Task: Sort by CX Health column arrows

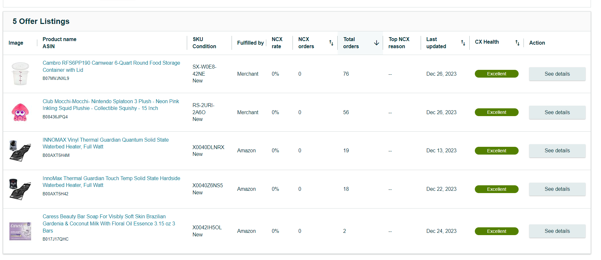Action: tap(517, 43)
